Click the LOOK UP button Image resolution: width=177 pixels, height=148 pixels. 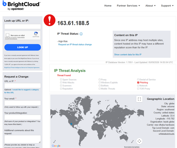pyautogui.click(x=23, y=47)
